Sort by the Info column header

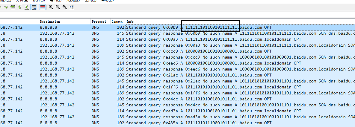coord(240,22)
